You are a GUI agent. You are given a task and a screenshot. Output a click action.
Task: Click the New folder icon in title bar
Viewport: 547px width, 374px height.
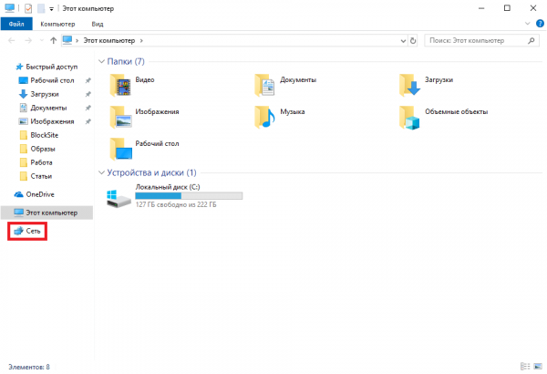41,8
